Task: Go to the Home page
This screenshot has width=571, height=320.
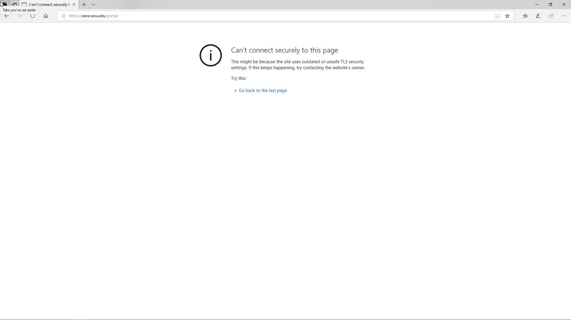Action: 46,16
